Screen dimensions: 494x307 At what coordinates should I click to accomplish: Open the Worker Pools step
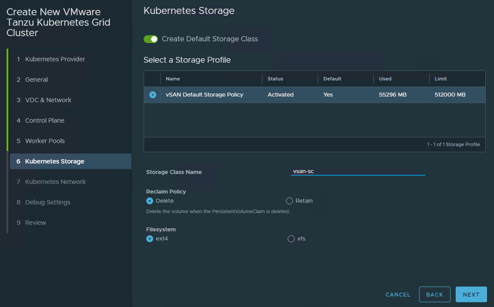coord(45,141)
